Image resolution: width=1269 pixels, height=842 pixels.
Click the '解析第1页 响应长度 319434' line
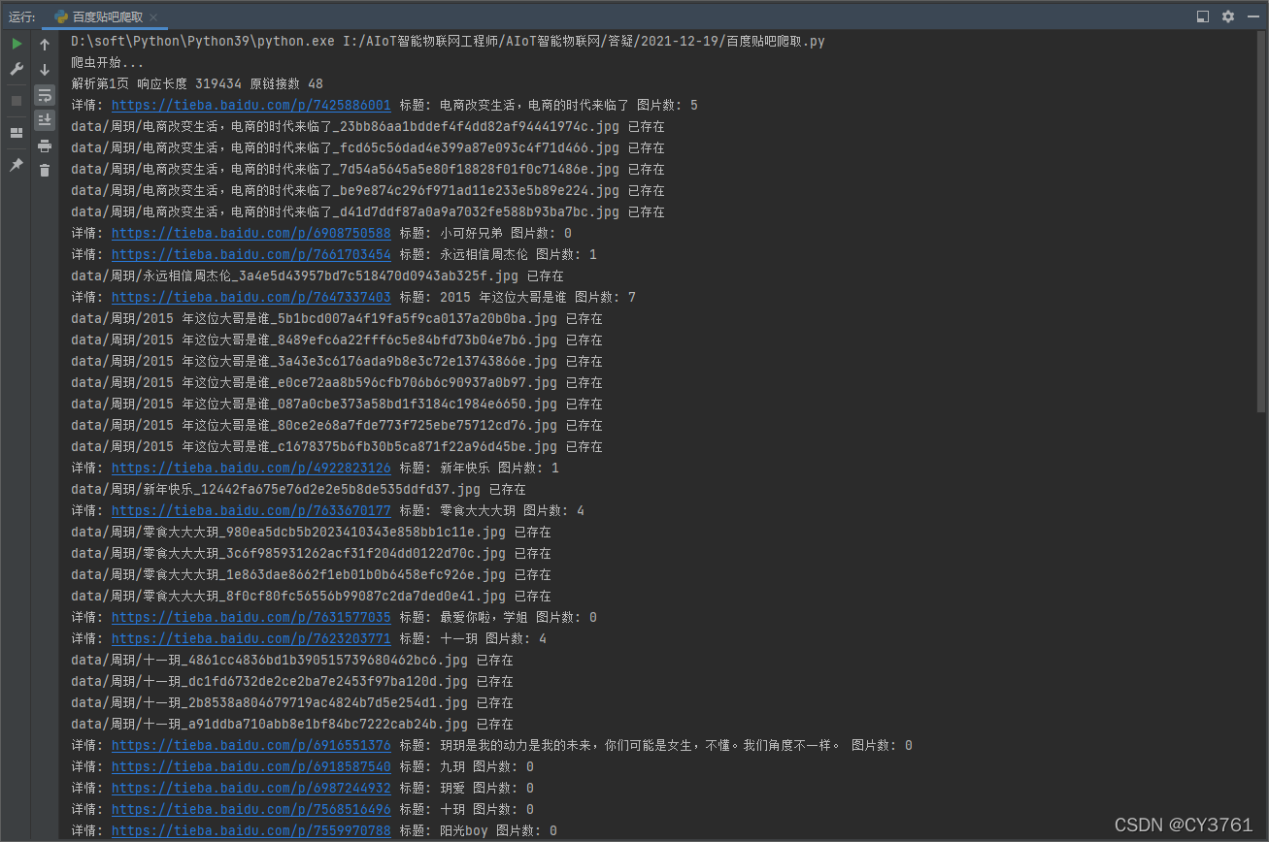coord(197,83)
